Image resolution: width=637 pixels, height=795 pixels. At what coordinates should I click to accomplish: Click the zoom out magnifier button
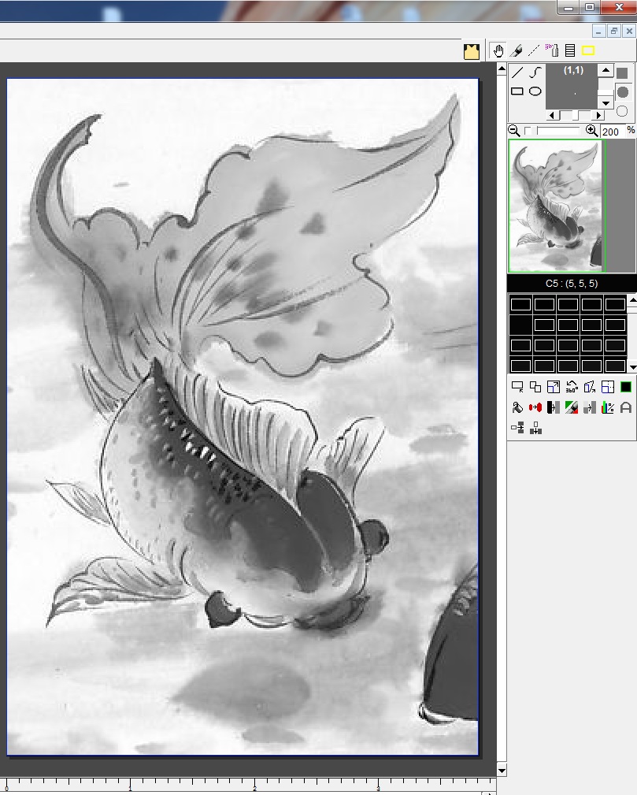(x=514, y=131)
